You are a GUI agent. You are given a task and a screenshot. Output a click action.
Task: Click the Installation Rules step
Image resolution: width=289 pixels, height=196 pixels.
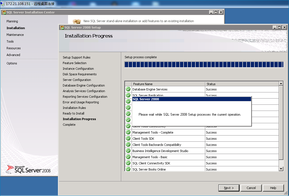[74, 108]
